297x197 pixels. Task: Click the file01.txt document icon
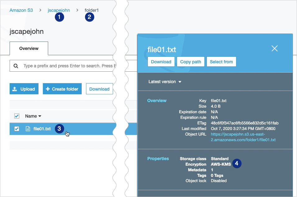point(28,129)
